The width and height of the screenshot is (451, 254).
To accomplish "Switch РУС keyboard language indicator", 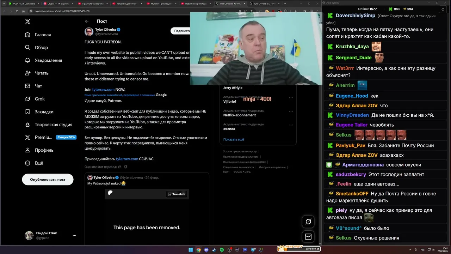I will point(423,250).
